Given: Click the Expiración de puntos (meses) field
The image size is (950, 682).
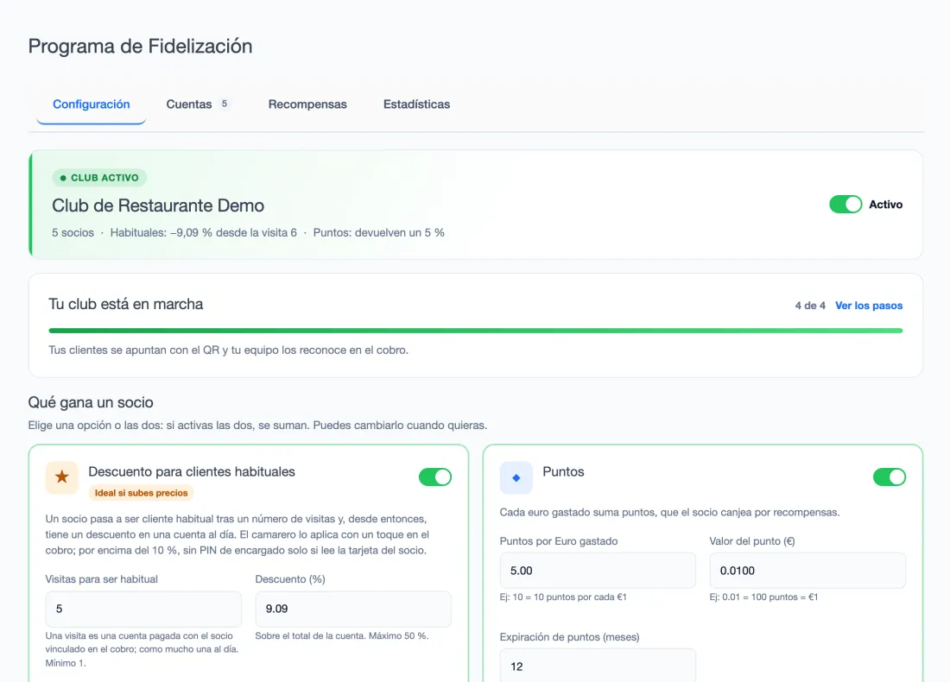Looking at the screenshot, I should (598, 665).
